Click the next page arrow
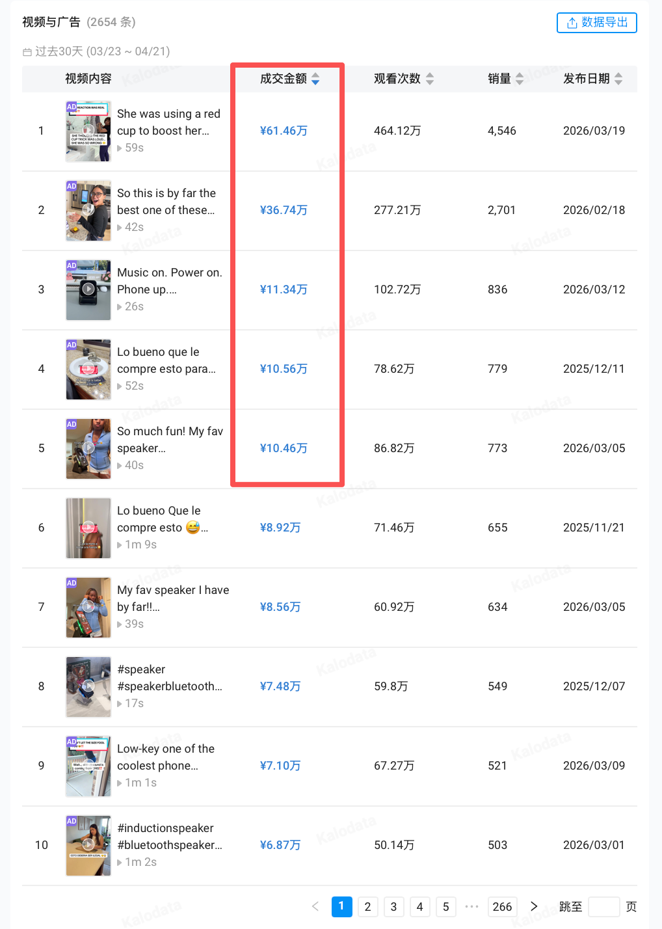Image resolution: width=662 pixels, height=929 pixels. [x=534, y=907]
